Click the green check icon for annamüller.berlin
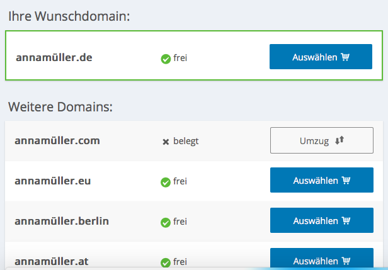This screenshot has height=270, width=388. coord(166,223)
